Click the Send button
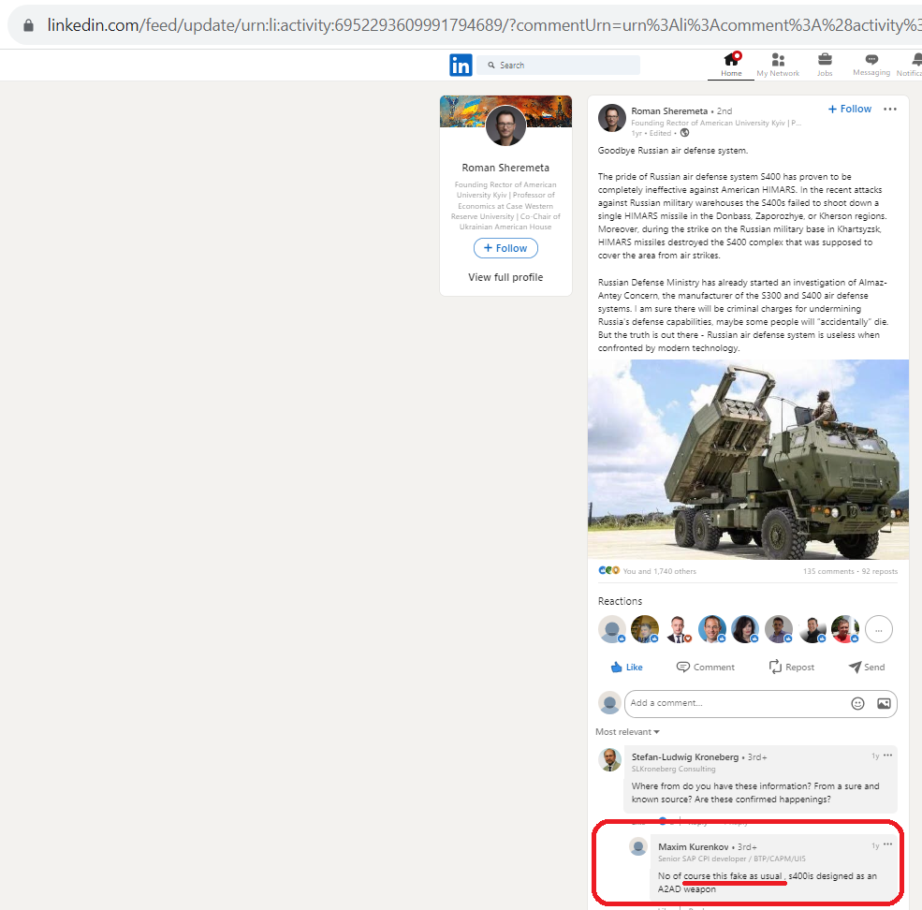922x910 pixels. (867, 668)
